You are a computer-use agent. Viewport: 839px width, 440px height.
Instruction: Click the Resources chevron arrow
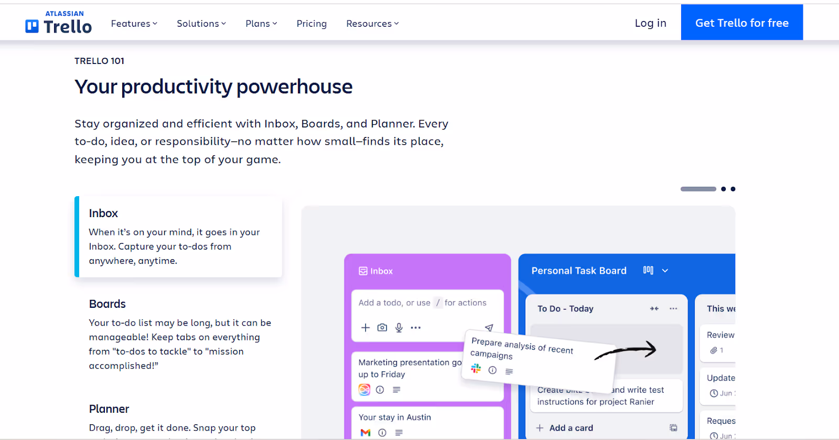click(x=396, y=24)
